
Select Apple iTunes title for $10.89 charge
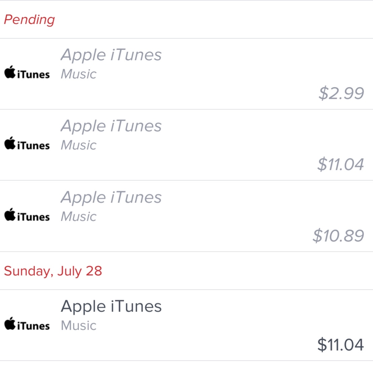(111, 197)
